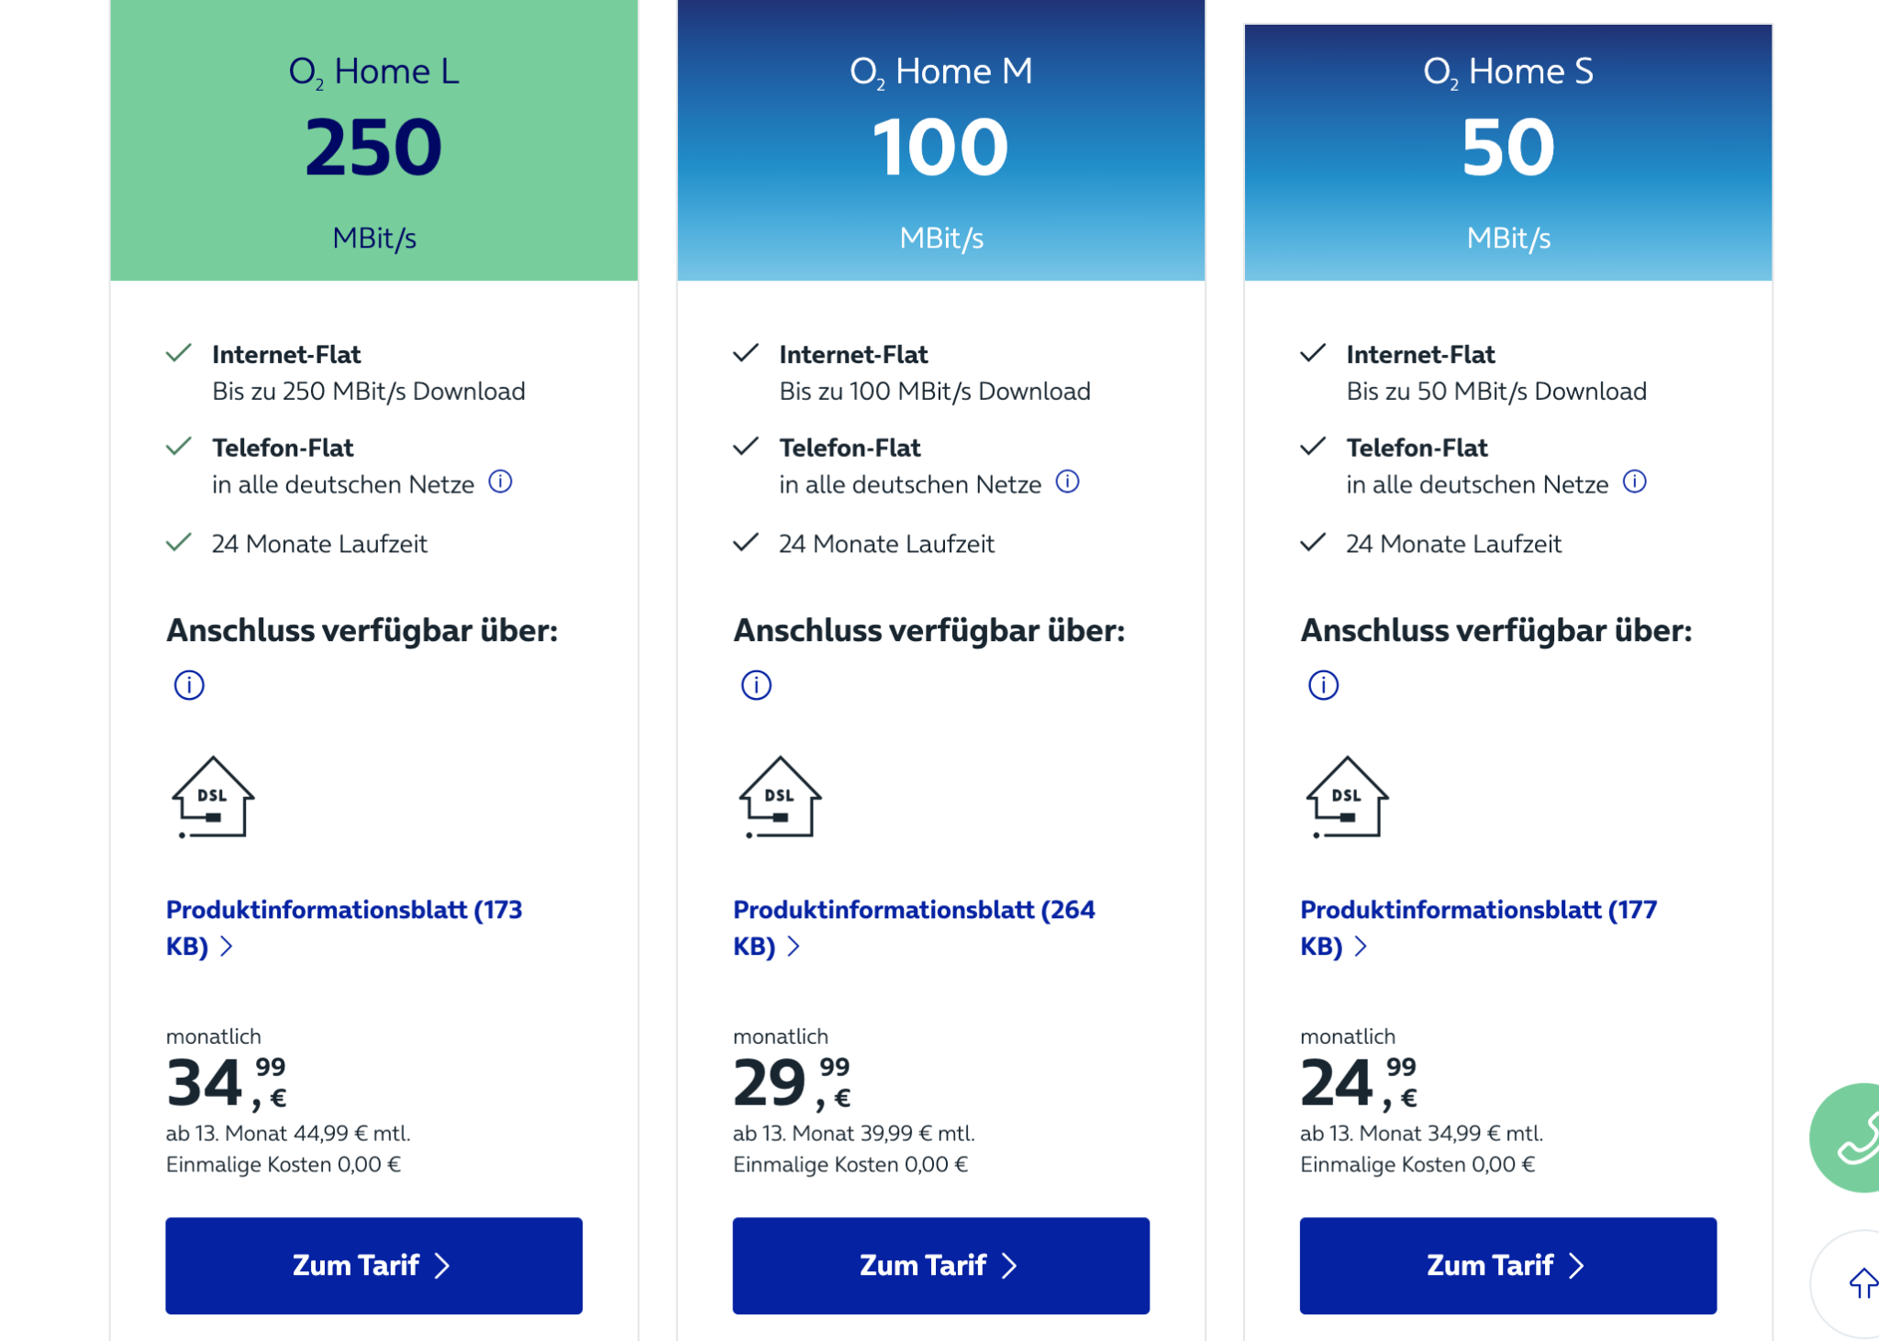Screen dimensions: 1879x1341
Task: Open info tooltip for Home M Telefon-Flat
Action: coord(1068,483)
